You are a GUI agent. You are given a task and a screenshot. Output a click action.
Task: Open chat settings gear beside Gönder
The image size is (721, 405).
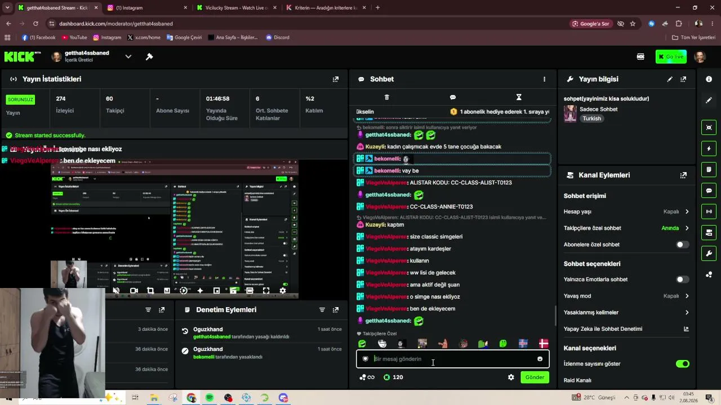511,377
